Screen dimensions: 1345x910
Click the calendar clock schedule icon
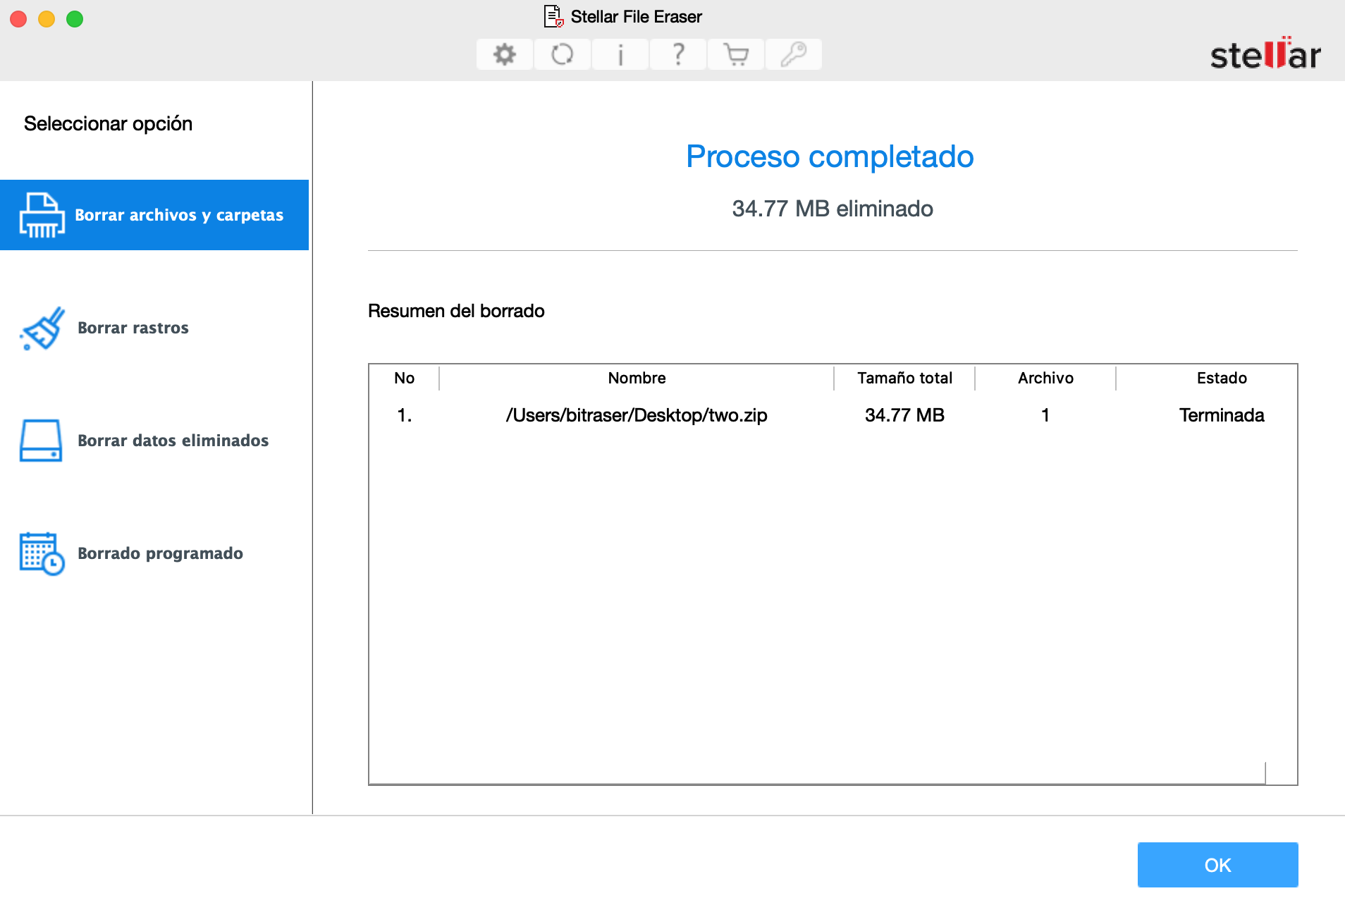click(x=42, y=553)
